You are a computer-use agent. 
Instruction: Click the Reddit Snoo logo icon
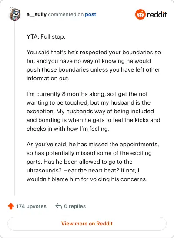click(140, 14)
